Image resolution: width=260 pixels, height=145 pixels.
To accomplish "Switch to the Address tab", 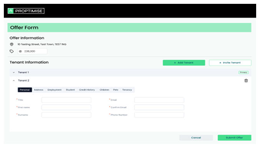I will coord(38,90).
